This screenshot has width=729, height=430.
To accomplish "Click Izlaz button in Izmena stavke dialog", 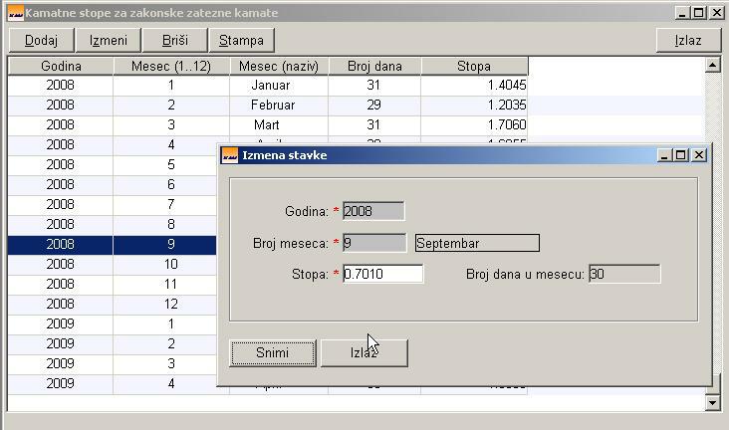I will 364,352.
